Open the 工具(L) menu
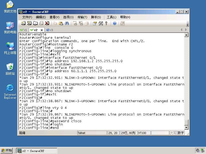 [111, 17]
